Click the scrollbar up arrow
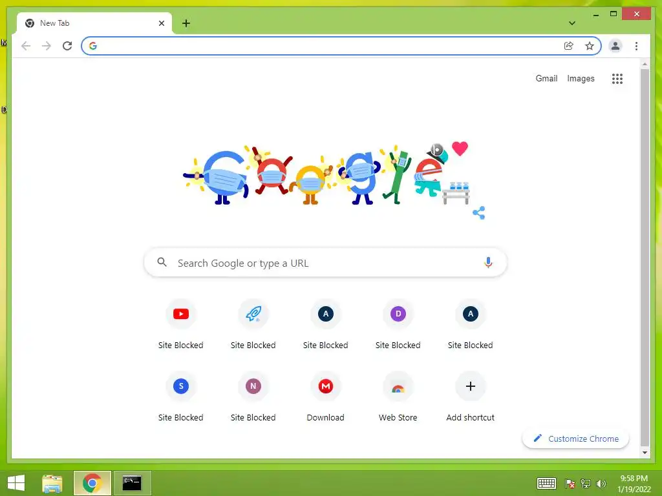 (645, 65)
